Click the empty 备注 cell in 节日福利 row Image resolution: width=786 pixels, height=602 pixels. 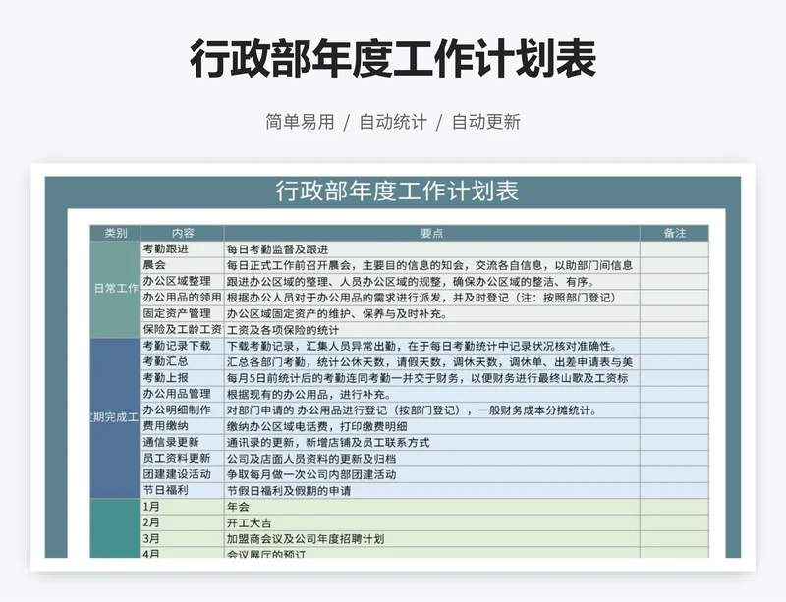point(674,490)
